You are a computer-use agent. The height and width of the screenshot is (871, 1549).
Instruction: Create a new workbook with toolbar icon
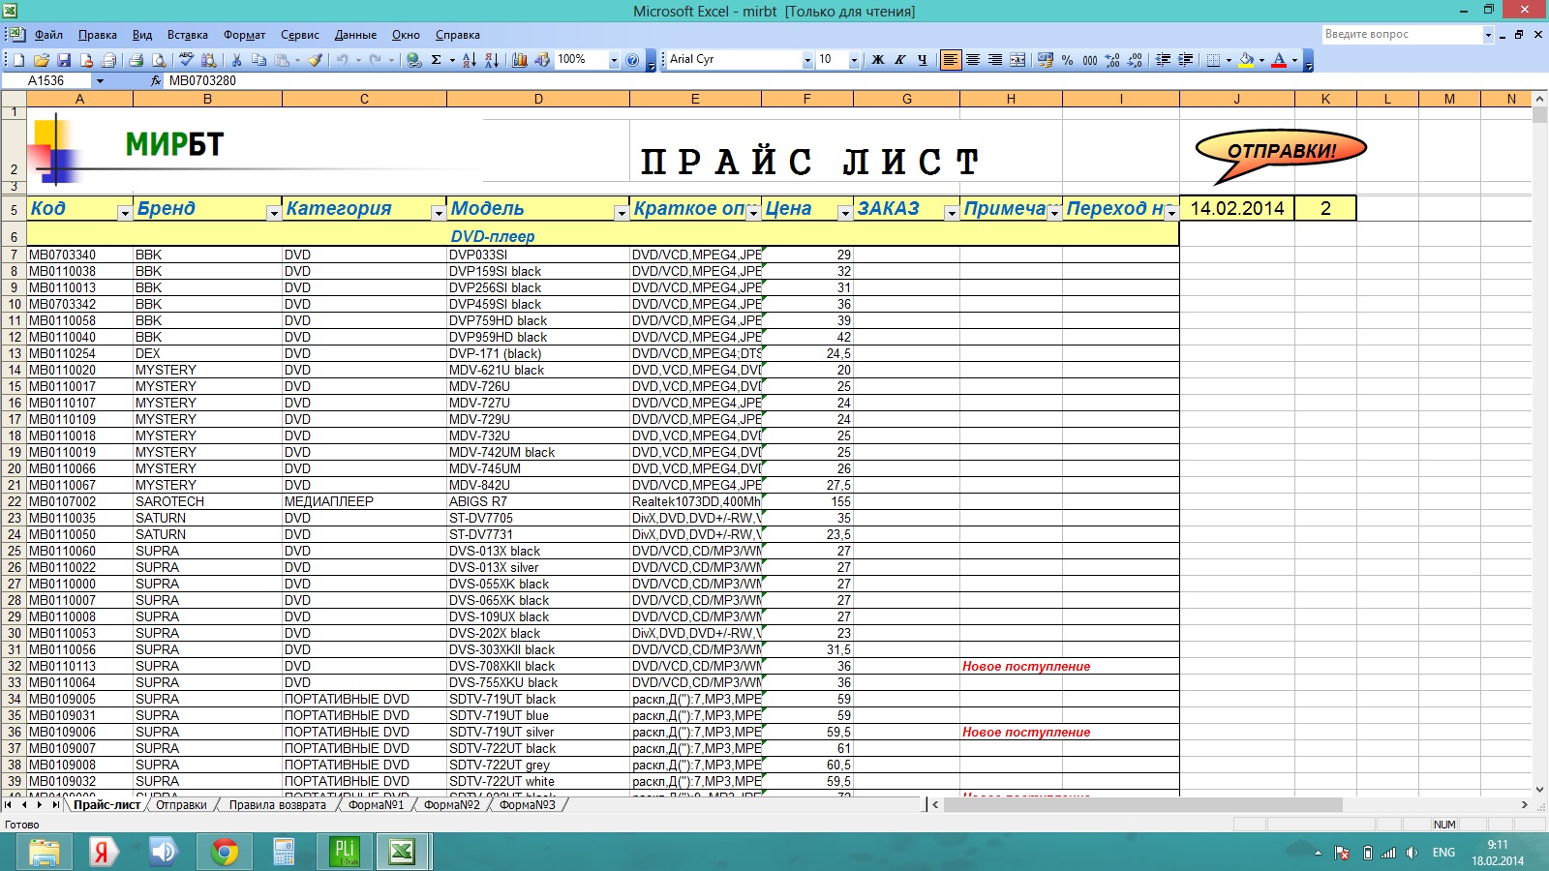tap(18, 60)
